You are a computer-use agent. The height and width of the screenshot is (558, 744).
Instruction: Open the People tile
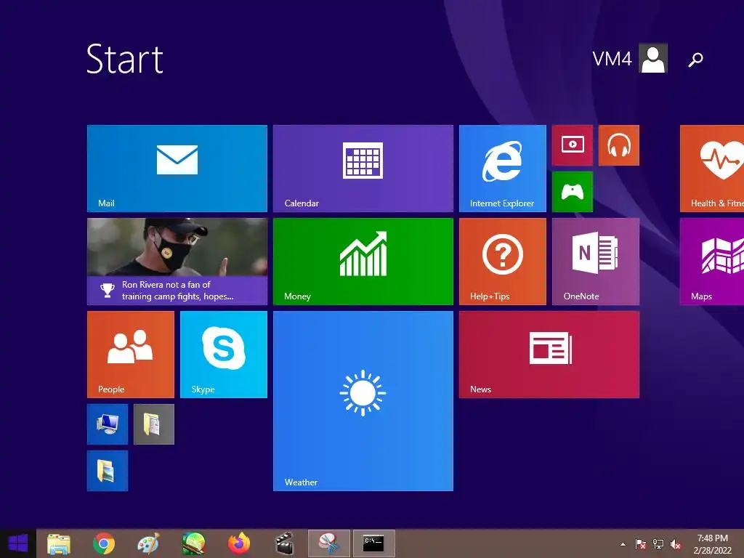(131, 355)
